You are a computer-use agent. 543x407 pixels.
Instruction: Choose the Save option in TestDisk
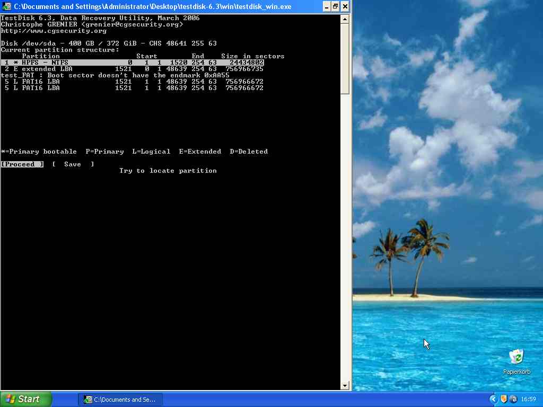(x=73, y=164)
